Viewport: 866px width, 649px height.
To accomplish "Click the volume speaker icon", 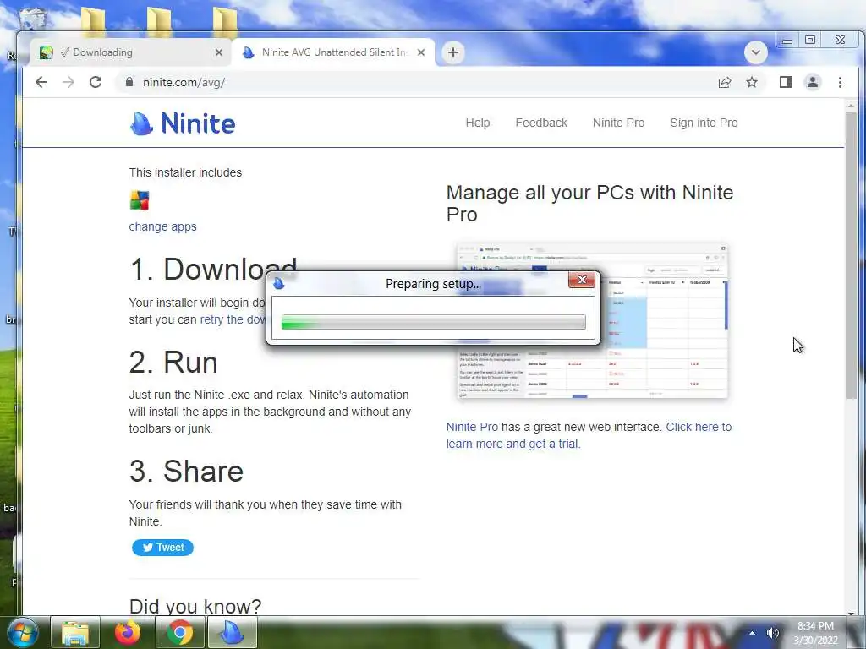I will click(x=772, y=633).
